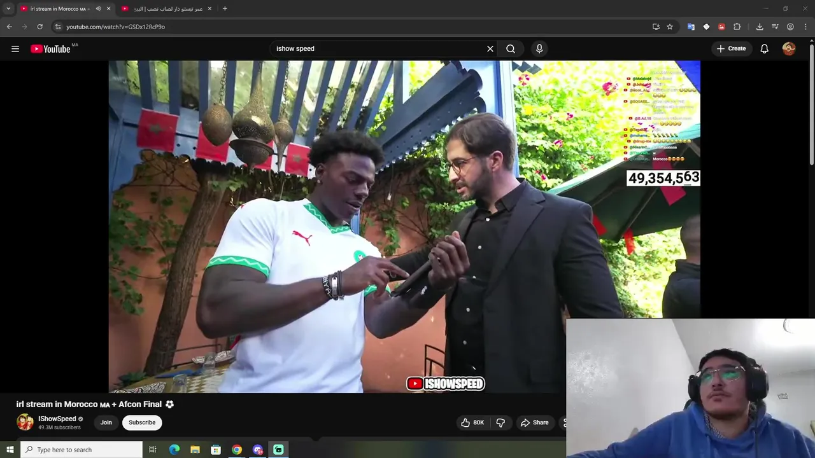The image size is (815, 458).
Task: Open the Create menu button
Action: 731,48
